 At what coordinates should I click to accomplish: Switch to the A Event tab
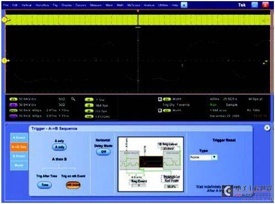tap(19, 138)
